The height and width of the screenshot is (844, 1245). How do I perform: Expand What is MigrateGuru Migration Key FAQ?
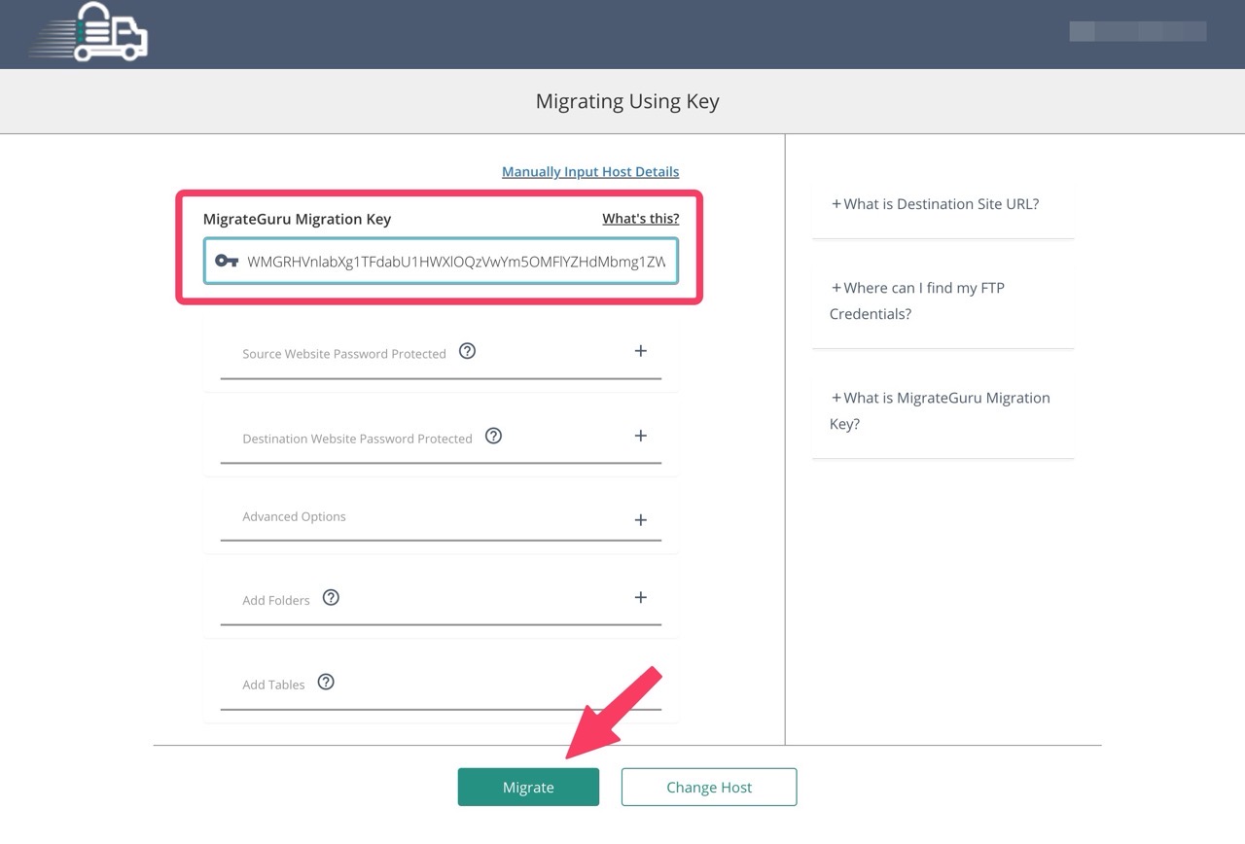(940, 410)
